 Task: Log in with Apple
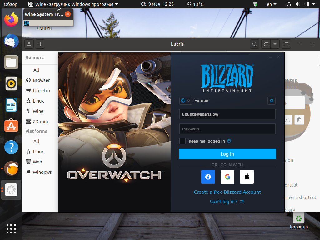click(247, 177)
